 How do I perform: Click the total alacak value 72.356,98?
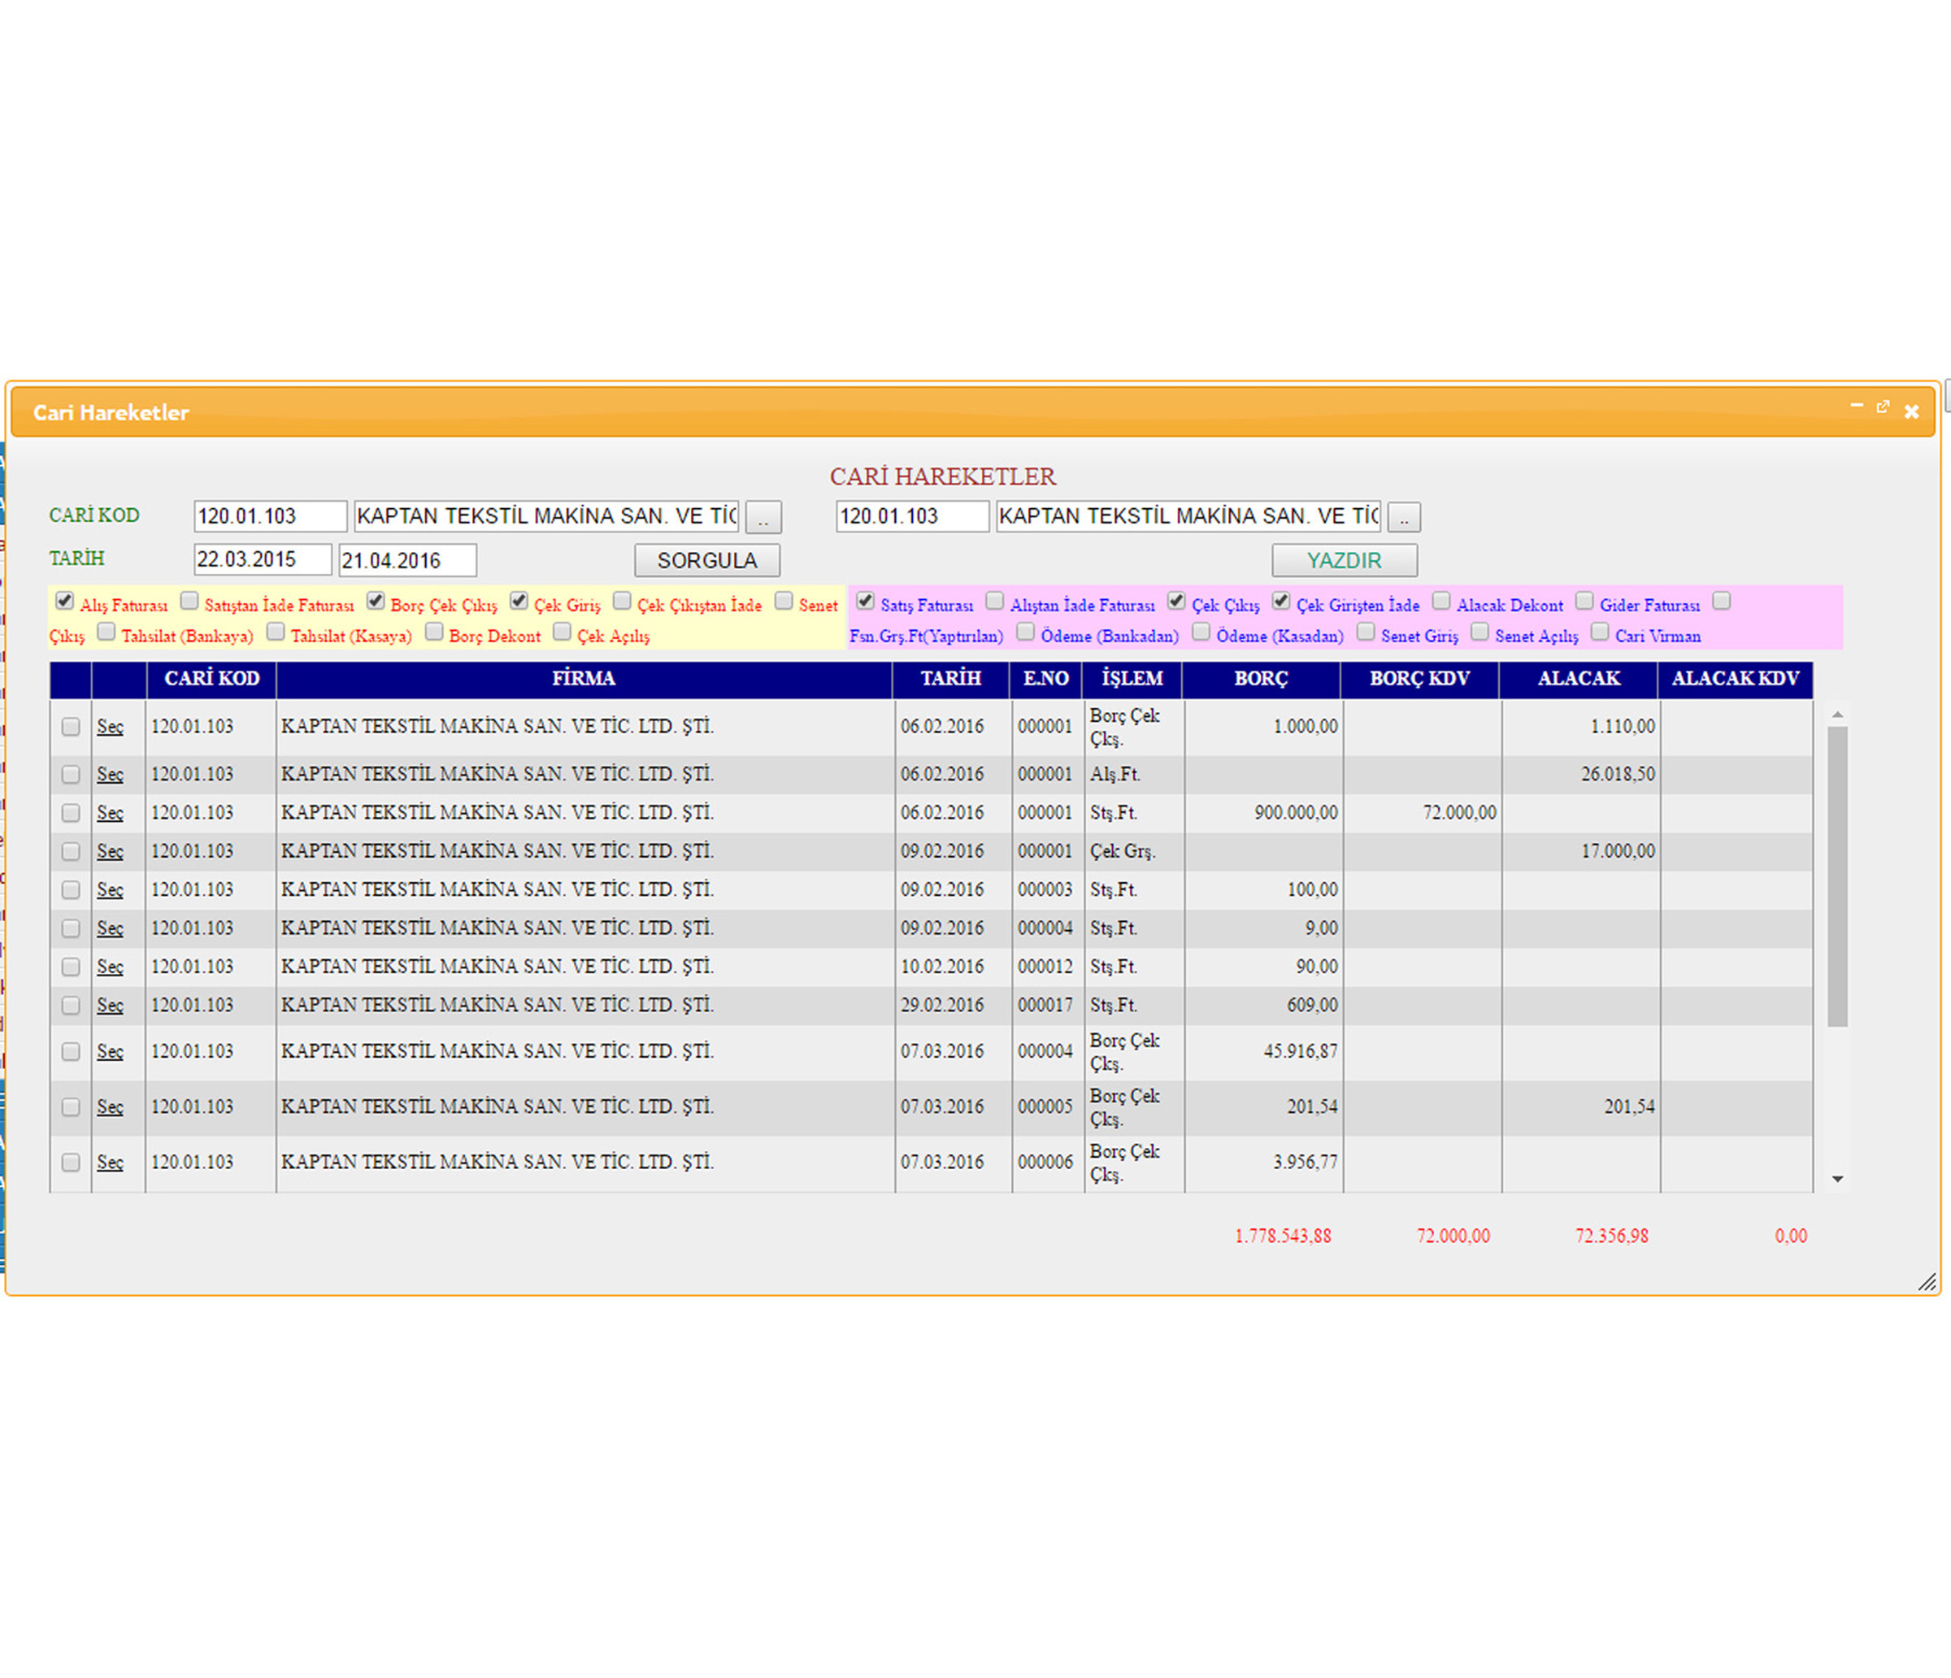(1612, 1237)
